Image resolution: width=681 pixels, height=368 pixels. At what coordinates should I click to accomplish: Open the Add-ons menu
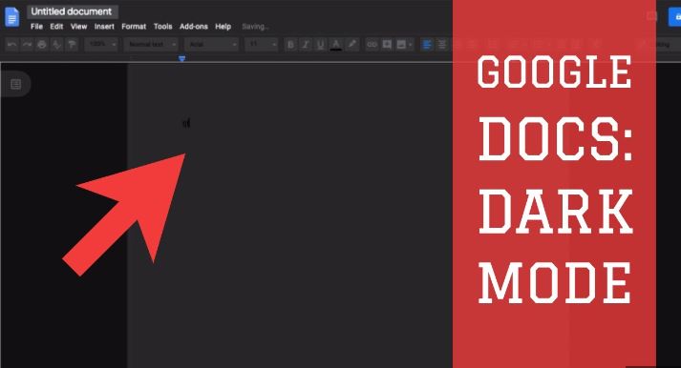click(x=194, y=27)
